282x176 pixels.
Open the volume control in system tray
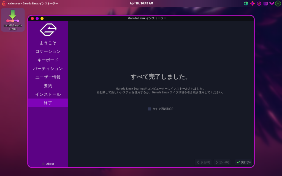[x=246, y=4]
